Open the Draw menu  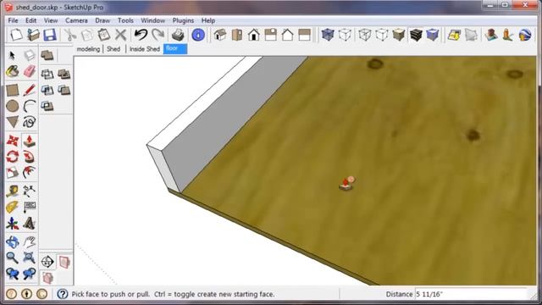click(x=102, y=20)
